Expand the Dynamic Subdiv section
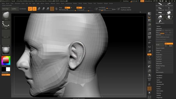The height and width of the screenshot is (99, 176). pyautogui.click(x=160, y=48)
